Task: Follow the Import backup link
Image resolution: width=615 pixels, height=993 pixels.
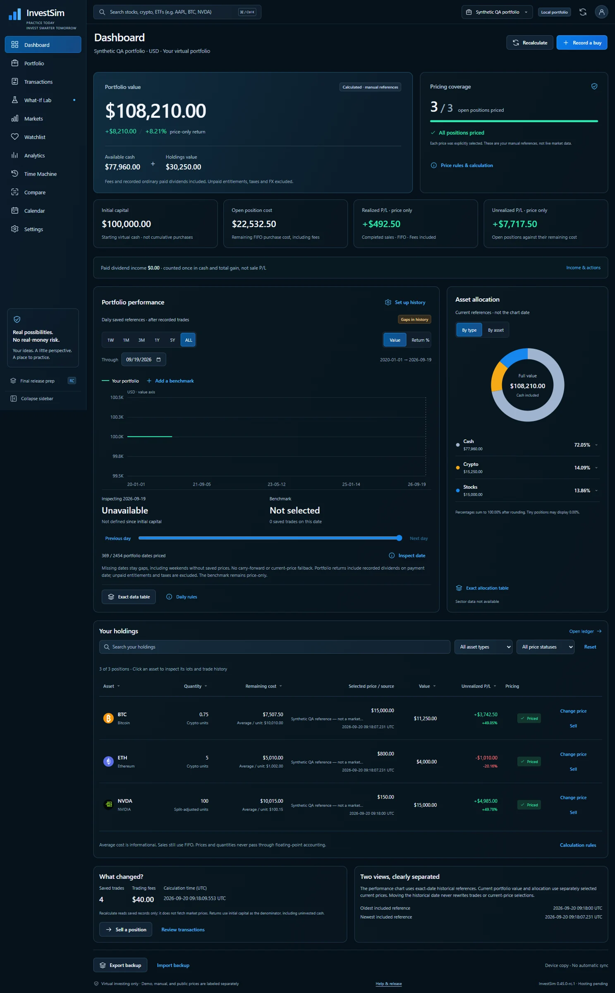Action: (173, 965)
